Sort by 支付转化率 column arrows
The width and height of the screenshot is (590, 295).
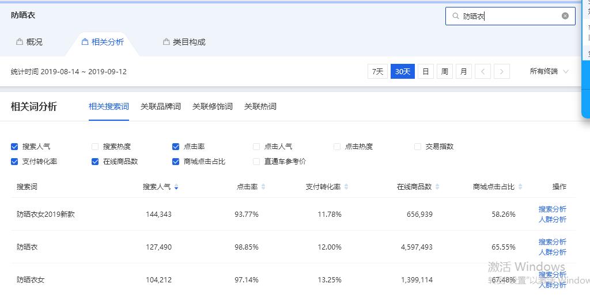pyautogui.click(x=346, y=186)
